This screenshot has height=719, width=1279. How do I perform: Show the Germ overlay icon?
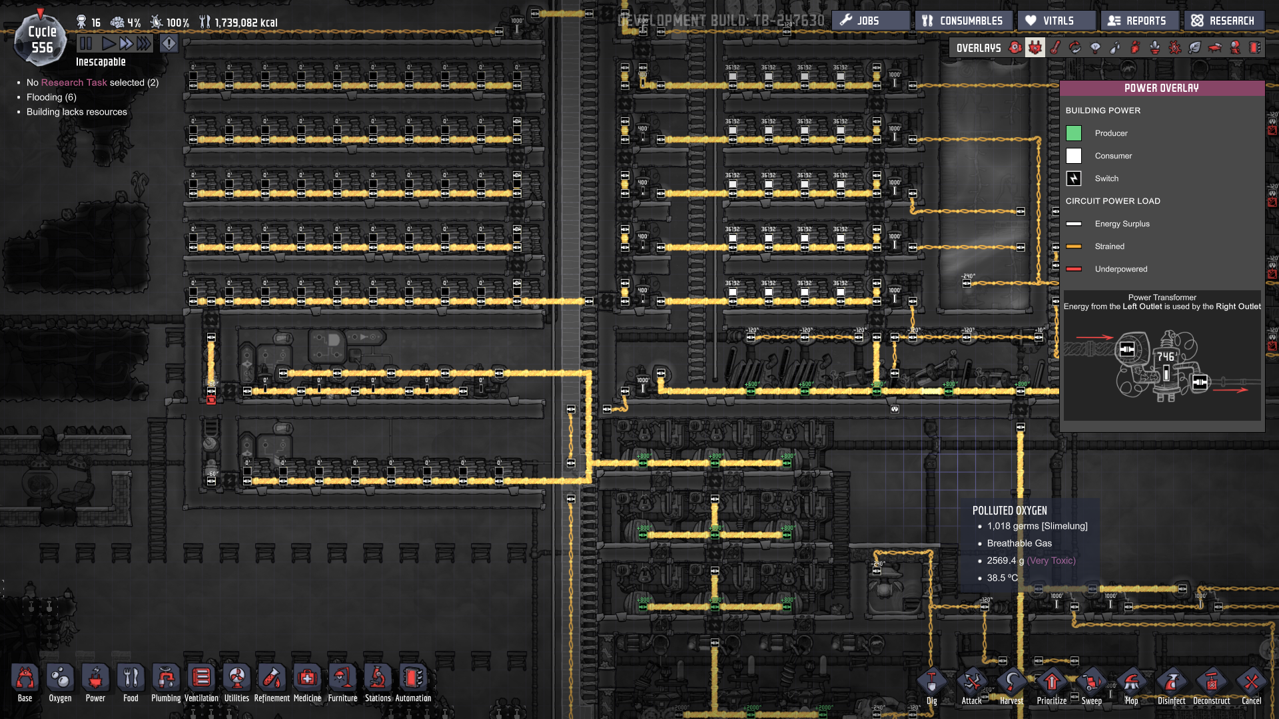coord(1175,48)
